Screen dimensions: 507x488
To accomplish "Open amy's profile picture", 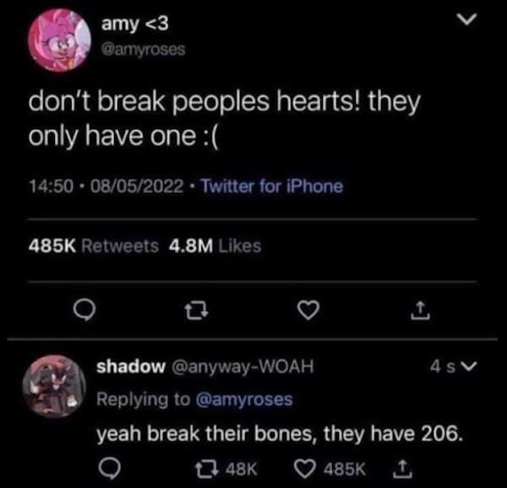I will [x=59, y=40].
